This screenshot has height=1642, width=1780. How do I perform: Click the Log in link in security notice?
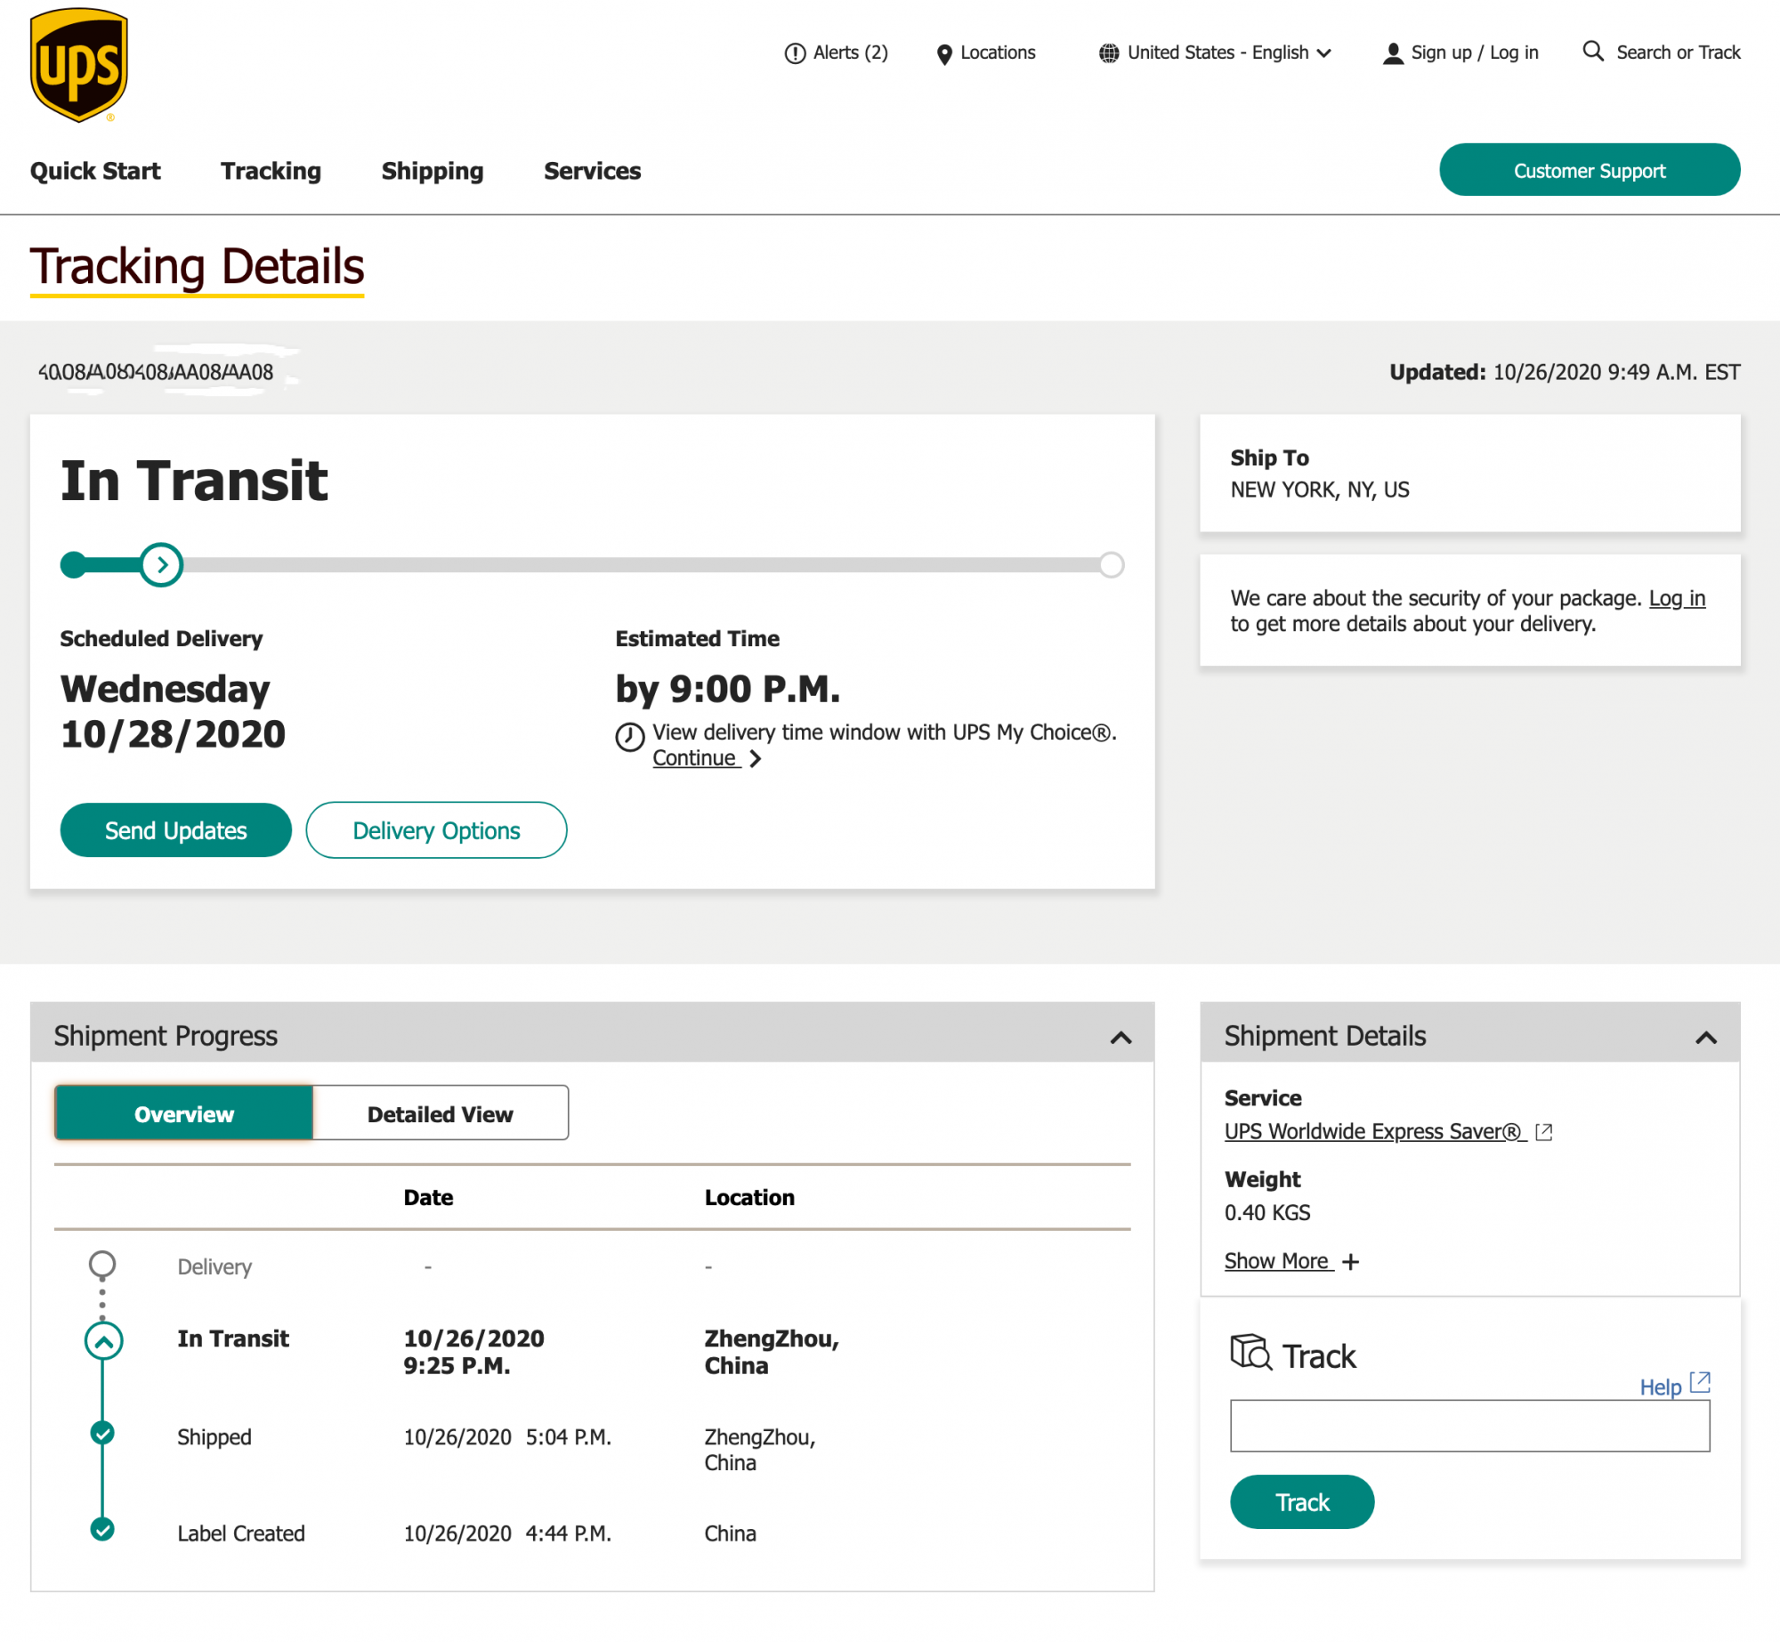click(x=1677, y=598)
